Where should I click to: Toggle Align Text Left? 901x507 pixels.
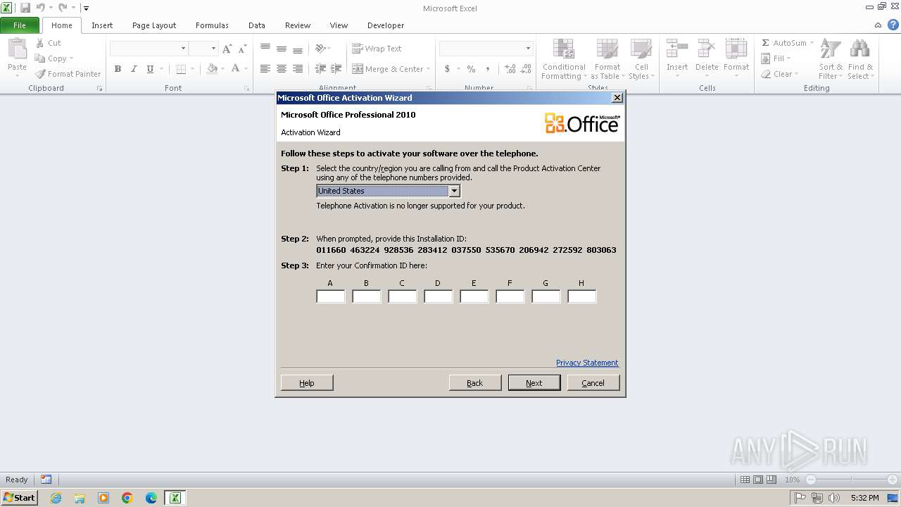[265, 69]
